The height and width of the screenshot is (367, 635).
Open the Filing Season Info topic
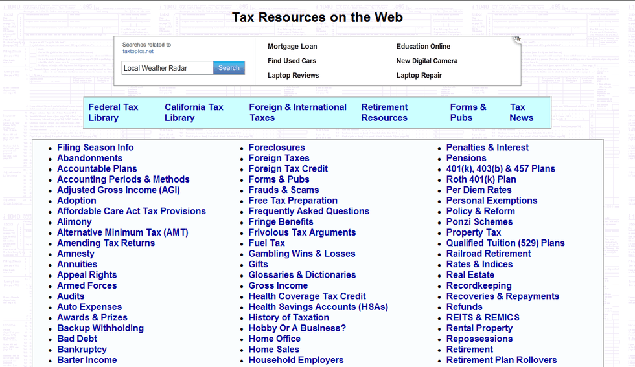pos(95,148)
